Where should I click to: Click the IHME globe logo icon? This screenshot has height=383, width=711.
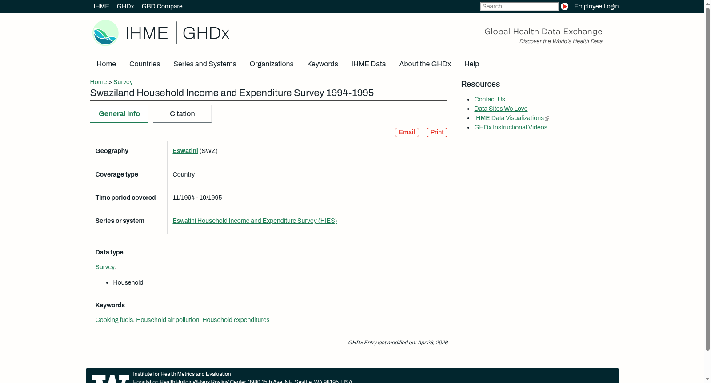click(x=105, y=33)
